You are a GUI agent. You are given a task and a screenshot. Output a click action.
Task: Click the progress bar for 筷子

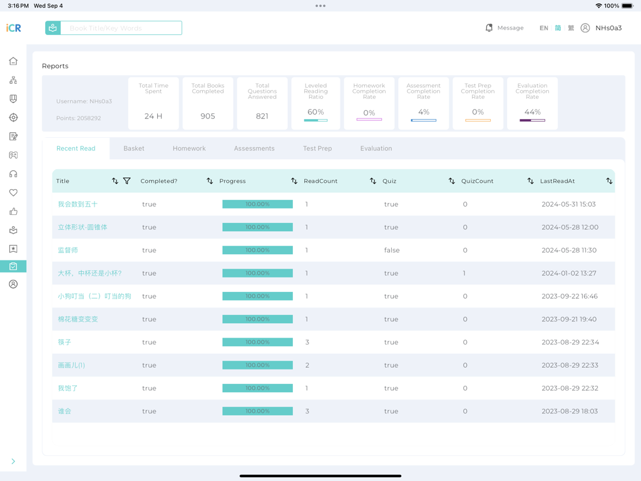[257, 342]
